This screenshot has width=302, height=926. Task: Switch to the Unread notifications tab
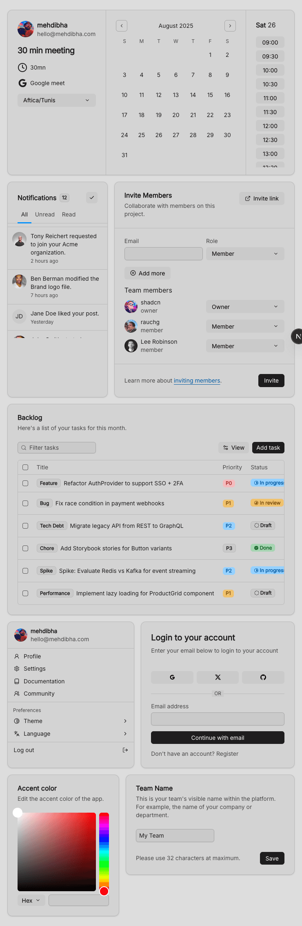(45, 214)
